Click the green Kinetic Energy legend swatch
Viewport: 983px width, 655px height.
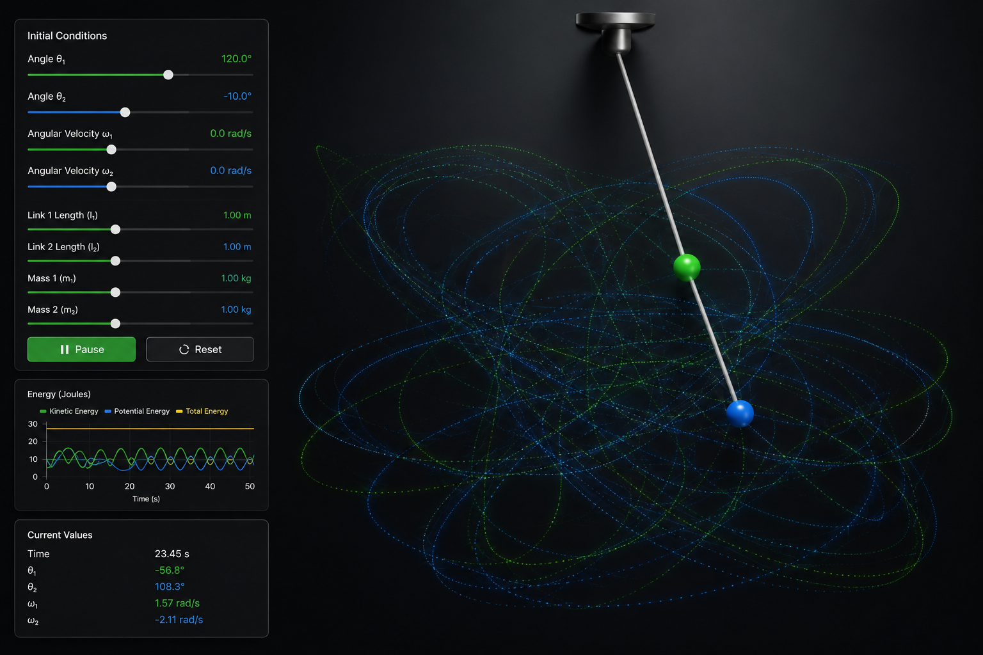(43, 411)
